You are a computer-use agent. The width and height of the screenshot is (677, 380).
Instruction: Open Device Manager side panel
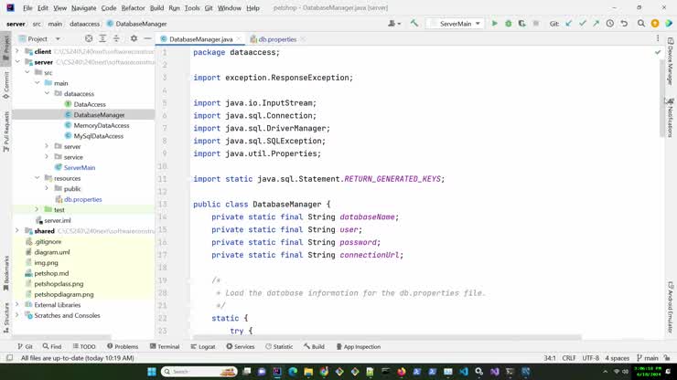pyautogui.click(x=670, y=61)
